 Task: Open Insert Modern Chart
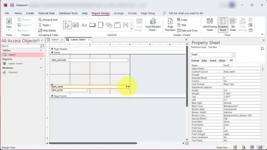coord(153,25)
